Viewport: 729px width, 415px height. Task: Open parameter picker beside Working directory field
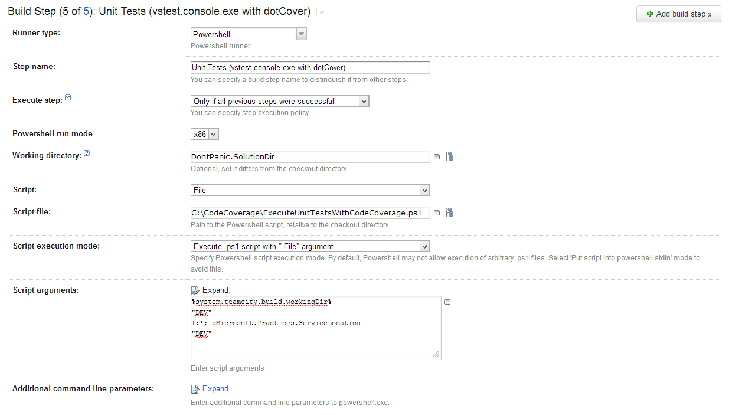point(437,157)
